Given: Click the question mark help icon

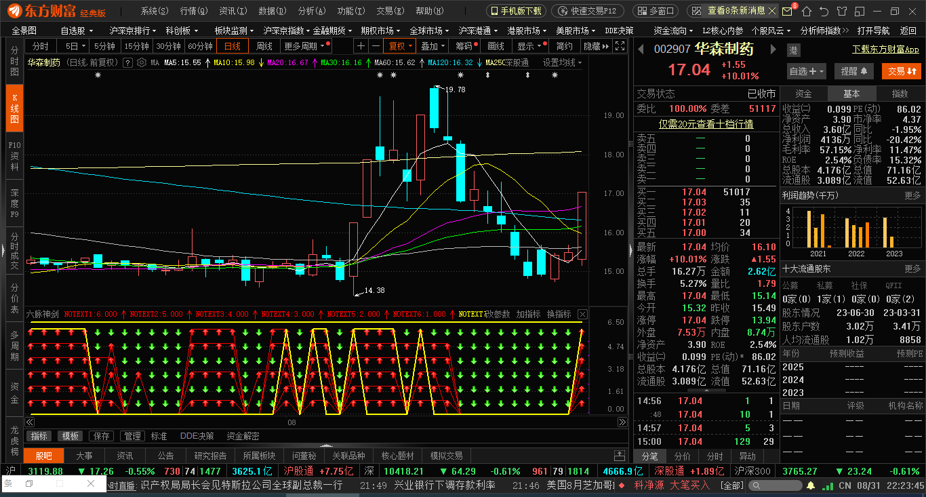Looking at the screenshot, I should pos(127,62).
